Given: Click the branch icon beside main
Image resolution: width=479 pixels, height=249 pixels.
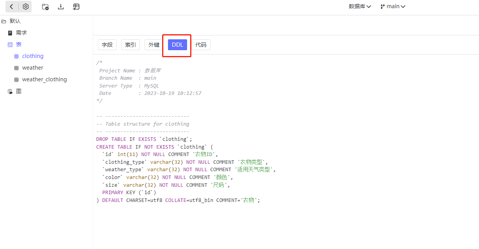Looking at the screenshot, I should pos(382,6).
